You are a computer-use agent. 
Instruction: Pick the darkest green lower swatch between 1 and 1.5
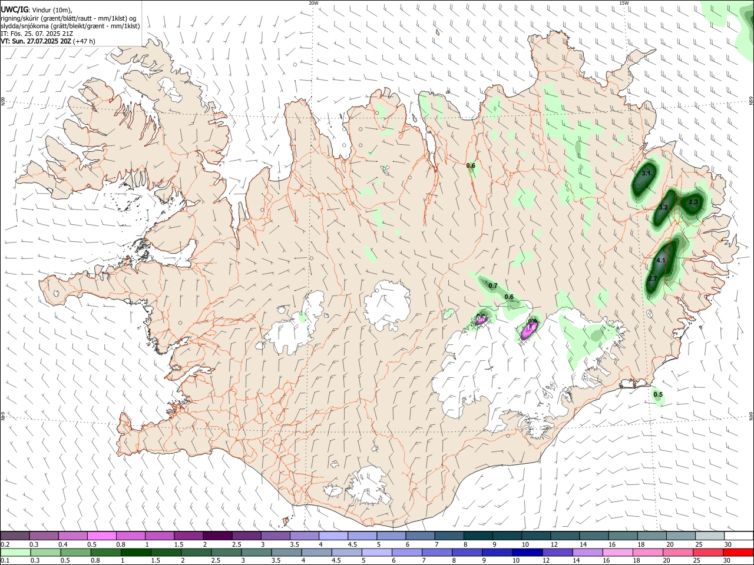coord(135,552)
